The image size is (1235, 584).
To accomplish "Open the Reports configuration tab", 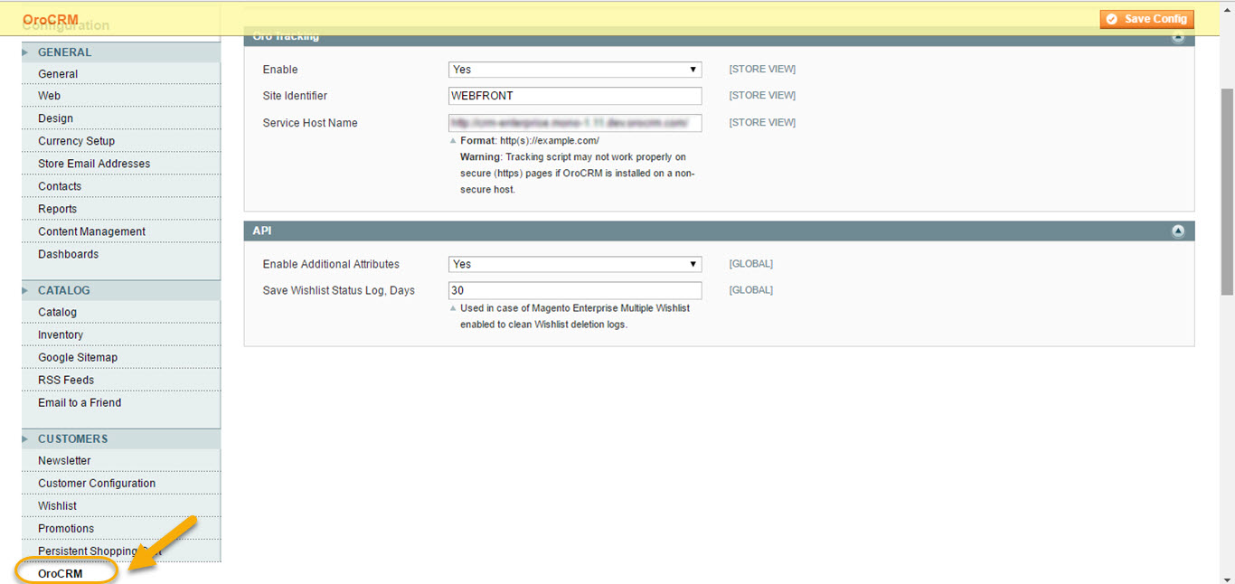I will [x=121, y=209].
